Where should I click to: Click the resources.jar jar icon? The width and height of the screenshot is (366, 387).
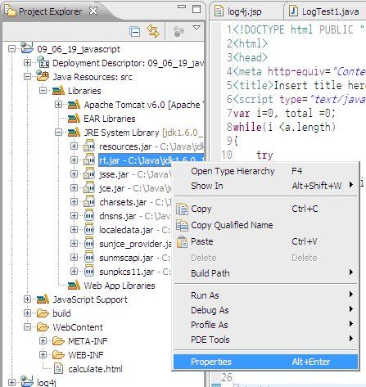pos(89,146)
